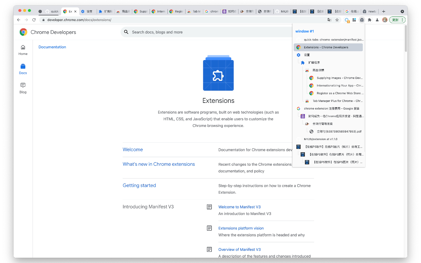This screenshot has height=263, width=421.
Task: Open Docs in the left sidebar
Action: click(23, 69)
